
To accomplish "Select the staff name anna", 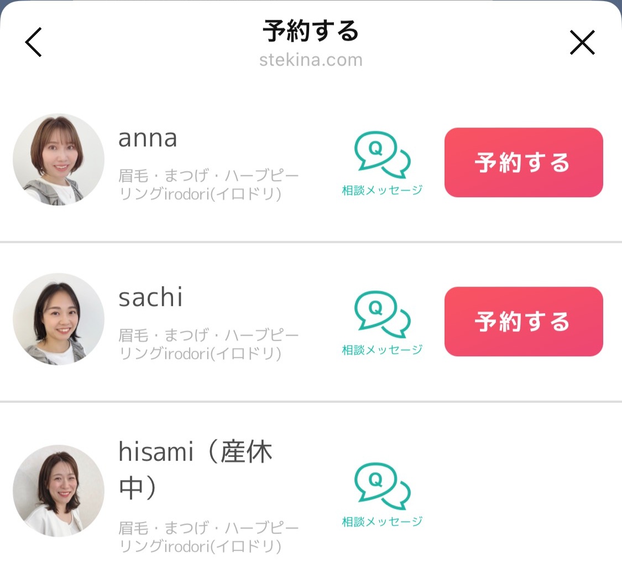I will (148, 139).
